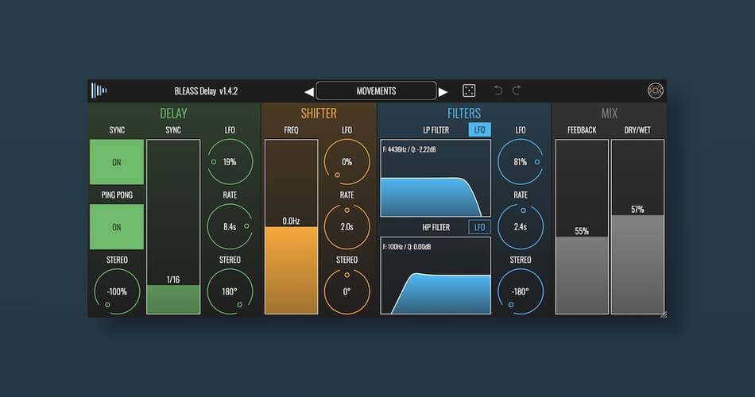Enable the HP FILTER LFO button
Screen dimensions: 755x397
tap(479, 227)
